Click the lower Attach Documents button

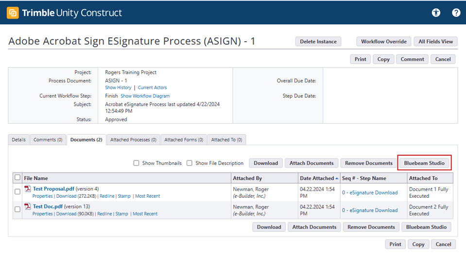[314, 227]
